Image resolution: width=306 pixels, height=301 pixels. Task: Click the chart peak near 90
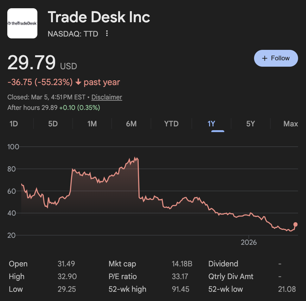pyautogui.click(x=135, y=158)
